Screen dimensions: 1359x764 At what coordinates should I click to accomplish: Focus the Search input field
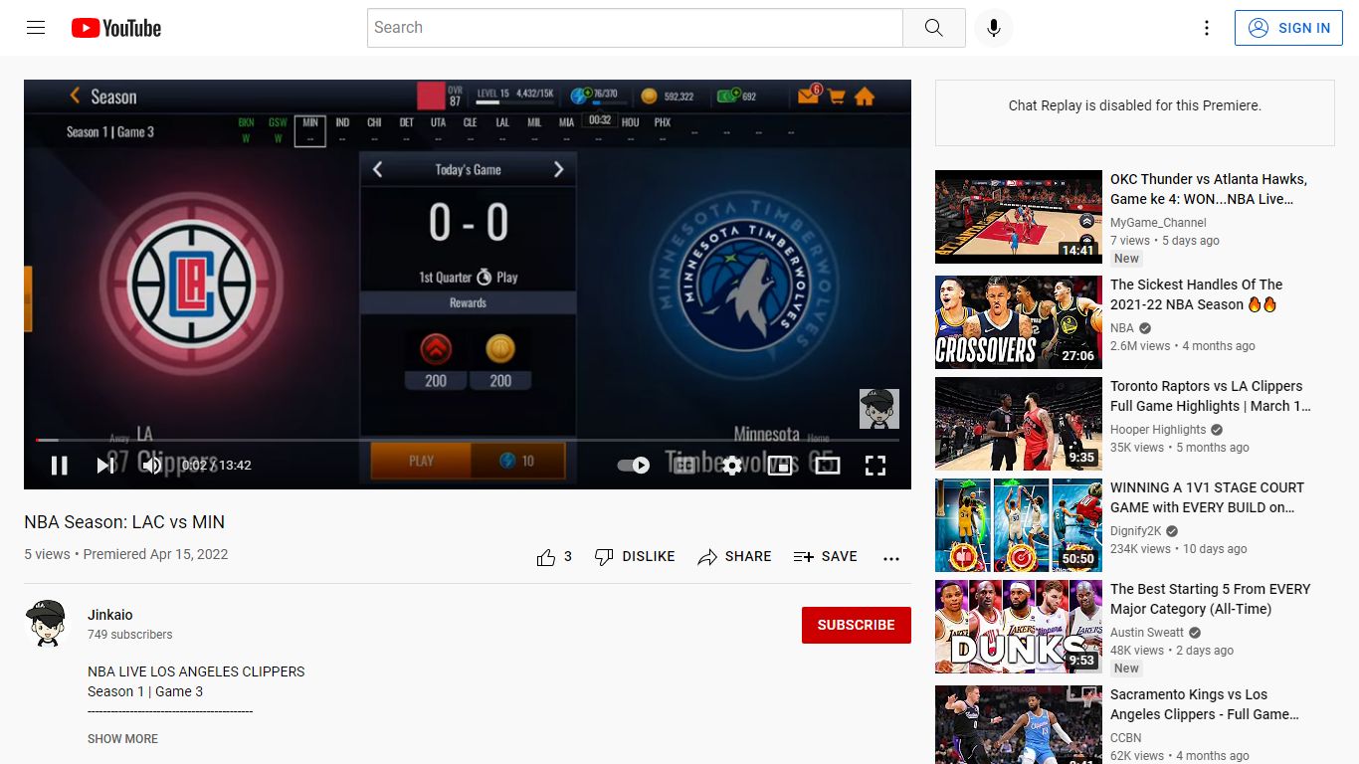pyautogui.click(x=635, y=28)
